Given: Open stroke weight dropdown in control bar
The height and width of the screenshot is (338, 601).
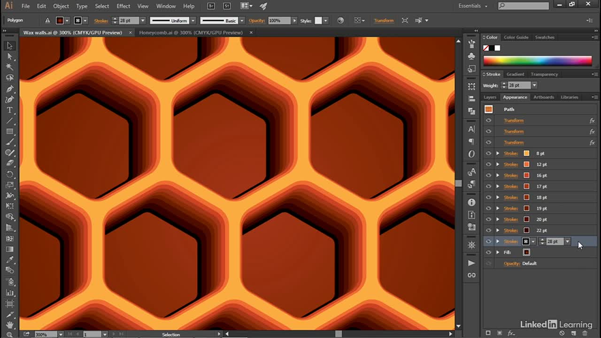Looking at the screenshot, I should (143, 21).
